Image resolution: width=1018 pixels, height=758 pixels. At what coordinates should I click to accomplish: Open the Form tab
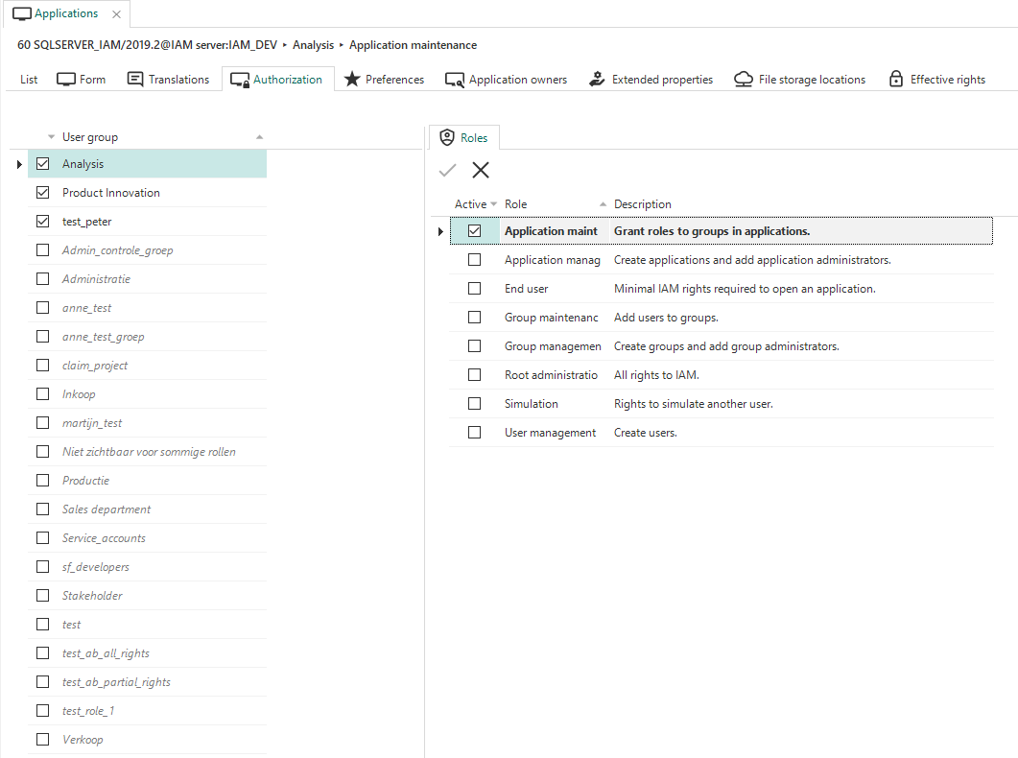tap(82, 80)
